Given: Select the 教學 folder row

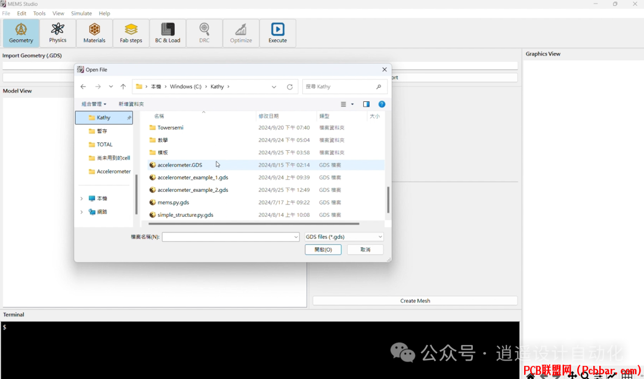Looking at the screenshot, I should [x=266, y=140].
